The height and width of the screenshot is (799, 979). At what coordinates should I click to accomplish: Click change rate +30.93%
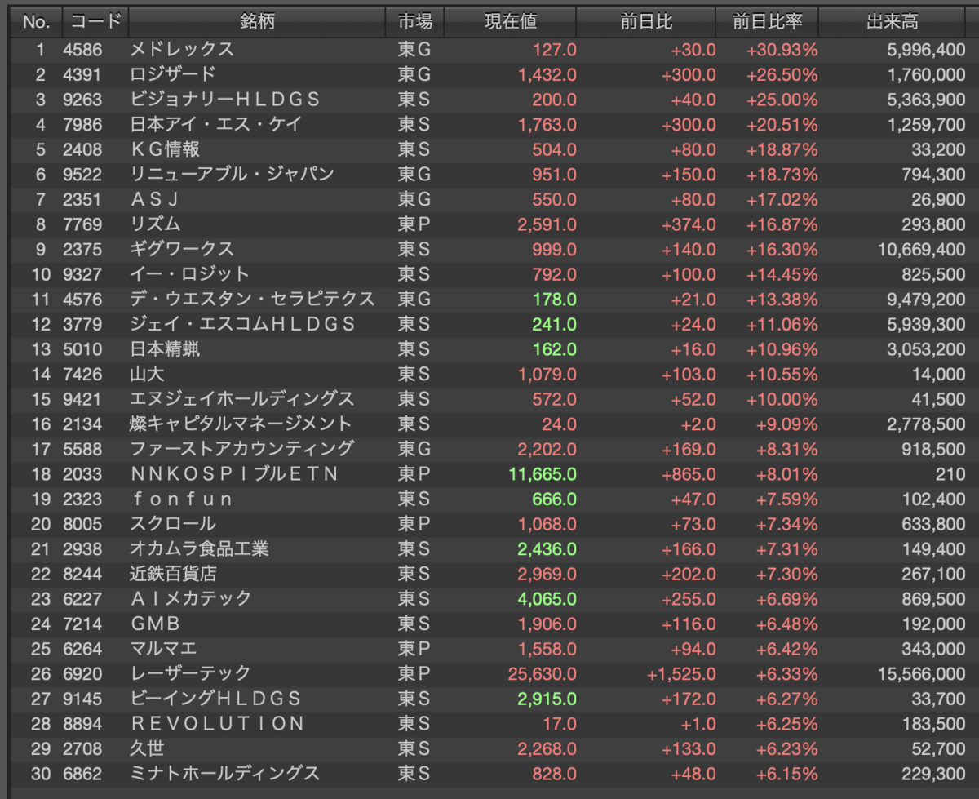tap(782, 50)
